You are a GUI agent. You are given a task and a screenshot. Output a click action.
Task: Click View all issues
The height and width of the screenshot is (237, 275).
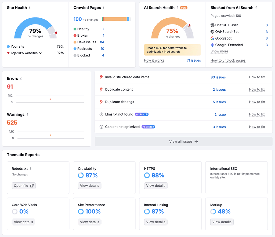point(183,141)
